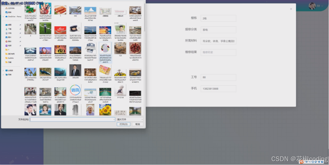Screen dimensions: 329x165
Task: Click the 打开(O) button
Action: pyautogui.click(x=124, y=124)
